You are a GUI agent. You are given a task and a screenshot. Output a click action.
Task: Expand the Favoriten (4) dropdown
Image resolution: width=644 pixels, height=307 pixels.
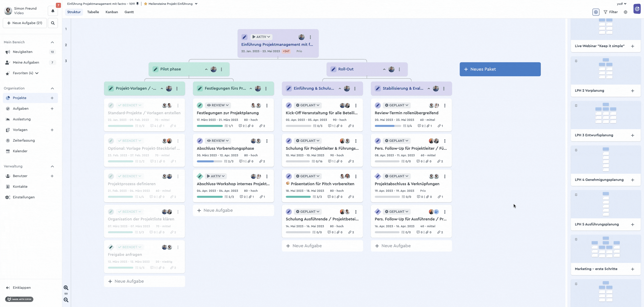click(37, 73)
